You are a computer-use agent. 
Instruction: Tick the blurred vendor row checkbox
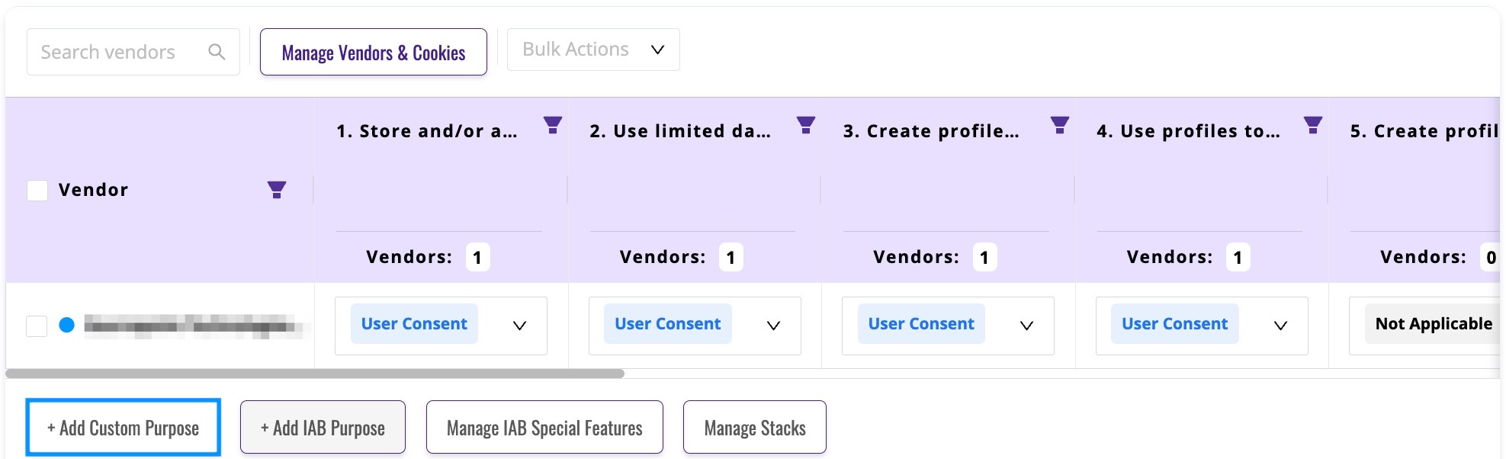click(37, 326)
